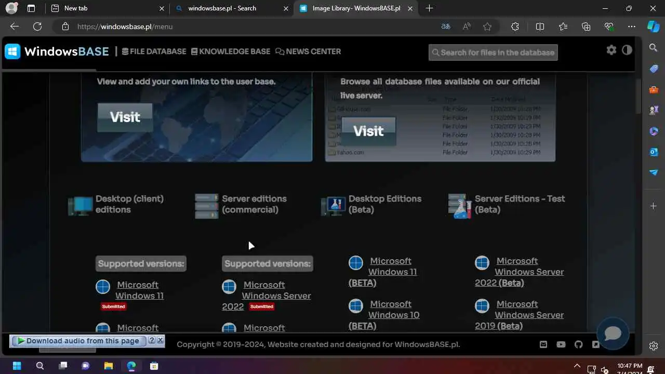665x374 pixels.
Task: Toggle the dark/light contrast theme
Action: coord(627,50)
